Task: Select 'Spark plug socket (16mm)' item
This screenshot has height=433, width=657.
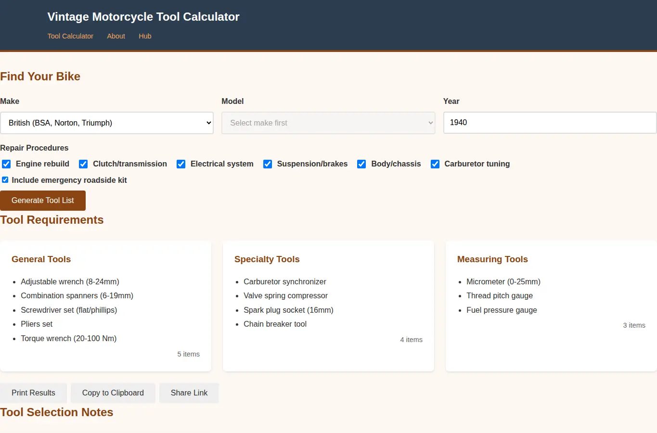Action: click(288, 310)
